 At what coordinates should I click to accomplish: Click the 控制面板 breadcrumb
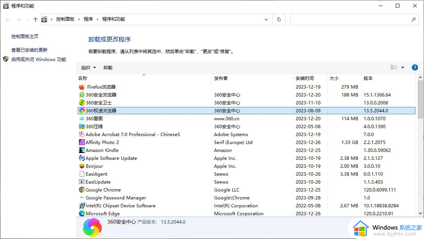[x=65, y=19]
